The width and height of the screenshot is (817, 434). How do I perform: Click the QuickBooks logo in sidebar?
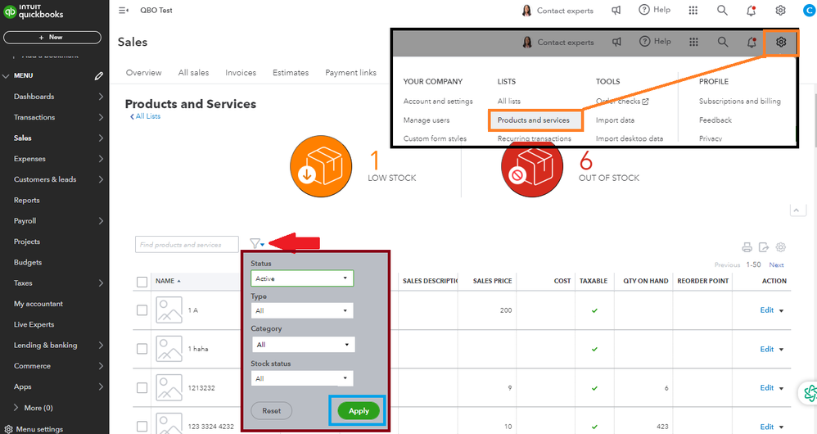click(x=34, y=11)
